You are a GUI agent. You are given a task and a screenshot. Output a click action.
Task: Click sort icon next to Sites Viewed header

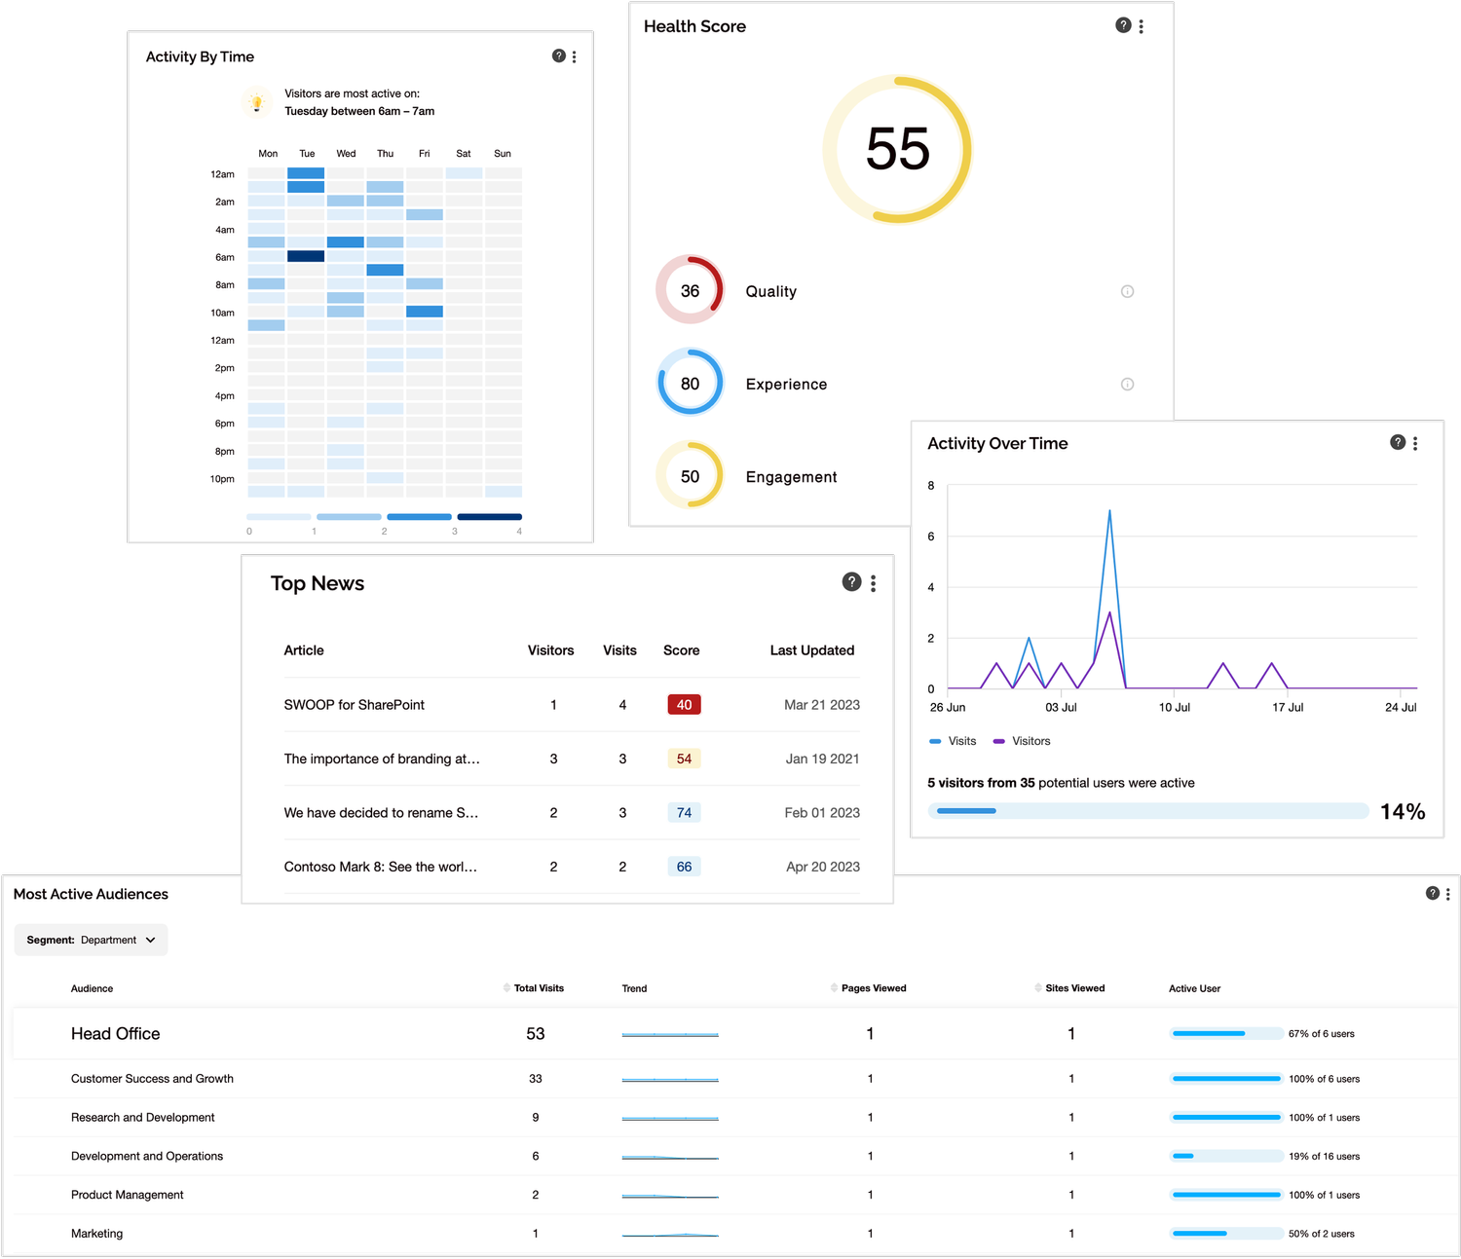[1038, 987]
